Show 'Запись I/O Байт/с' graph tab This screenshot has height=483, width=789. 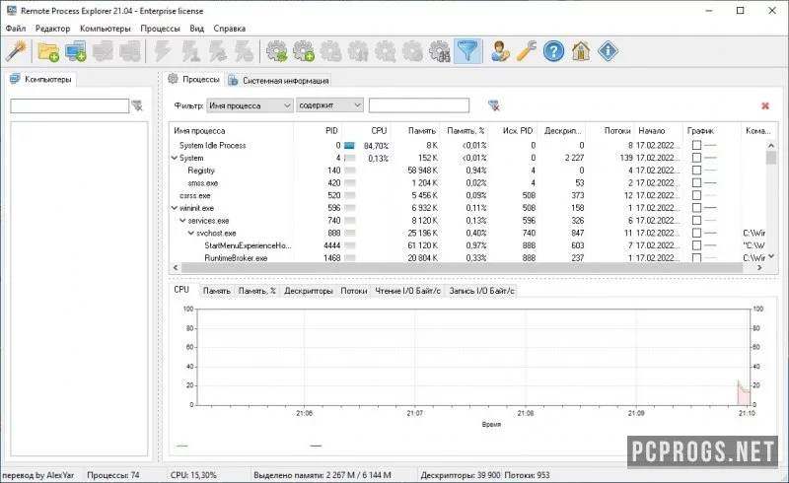click(481, 291)
